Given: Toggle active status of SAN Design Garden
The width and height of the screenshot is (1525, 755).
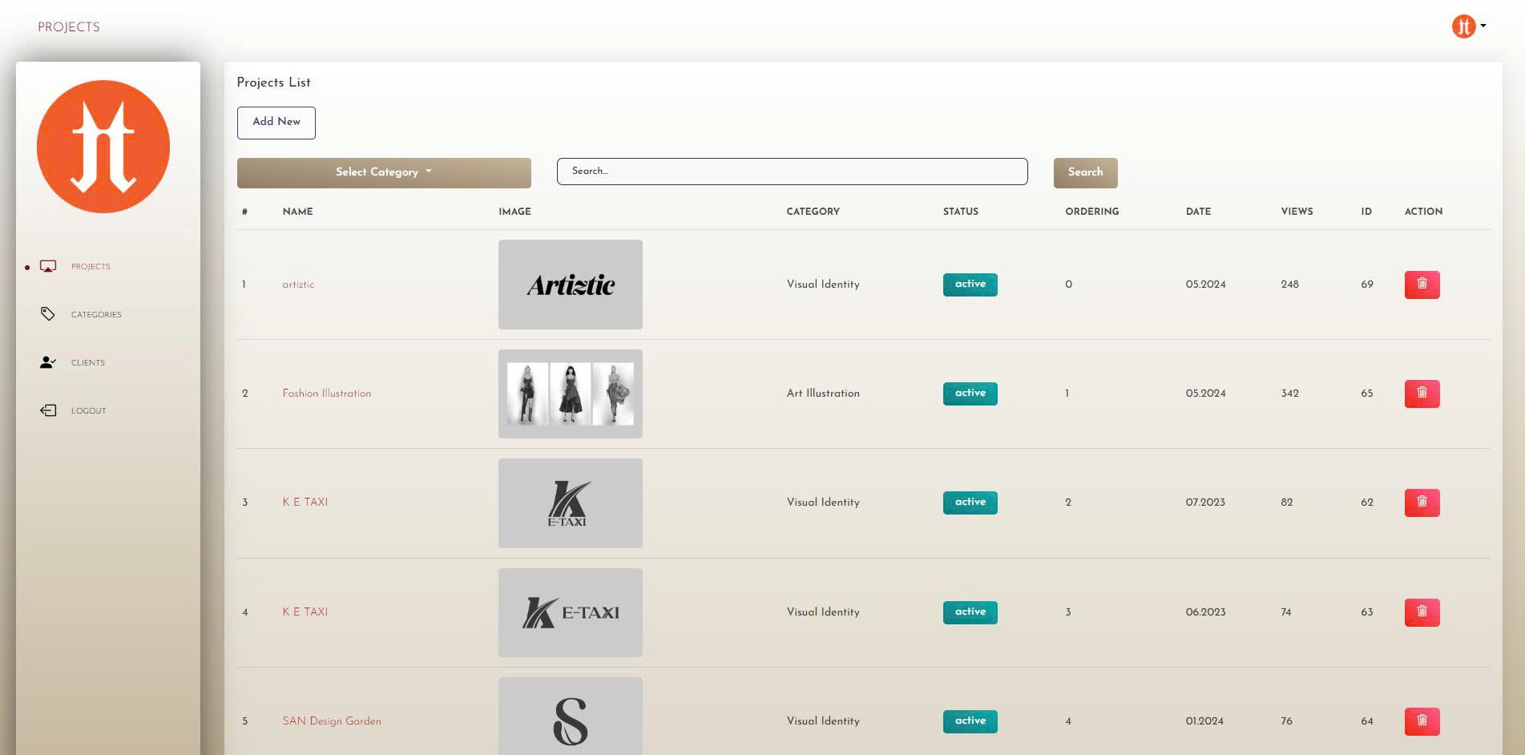Looking at the screenshot, I should (x=970, y=721).
